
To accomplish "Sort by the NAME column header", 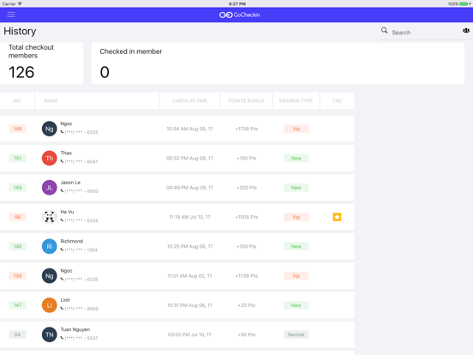I will point(97,100).
